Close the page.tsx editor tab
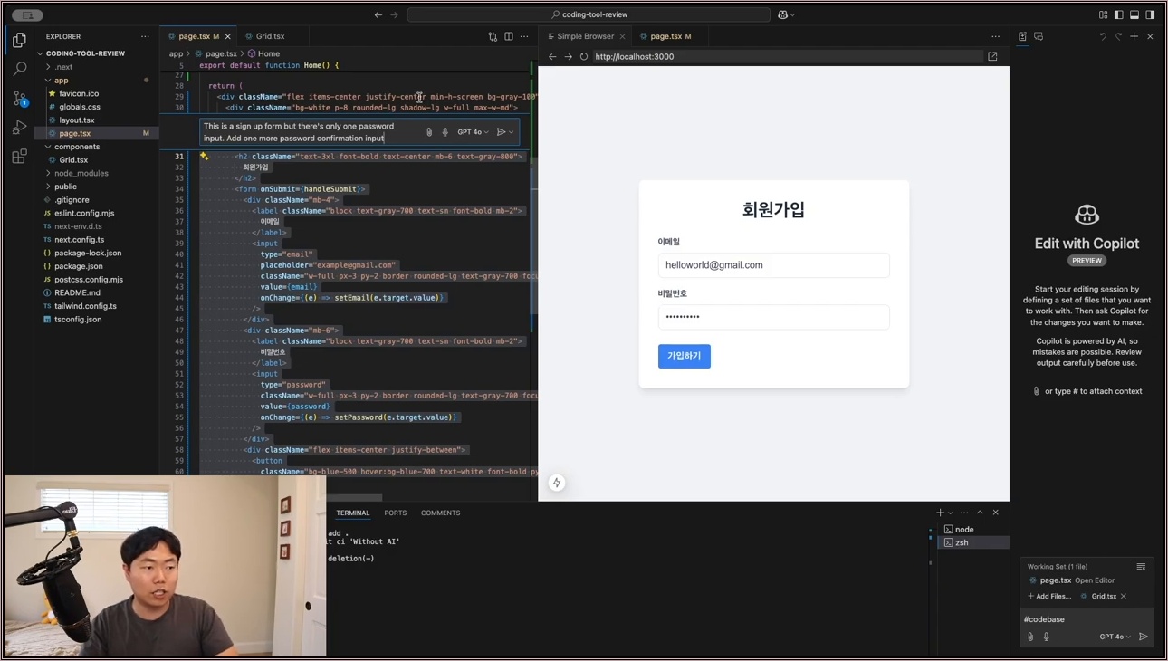 [227, 36]
